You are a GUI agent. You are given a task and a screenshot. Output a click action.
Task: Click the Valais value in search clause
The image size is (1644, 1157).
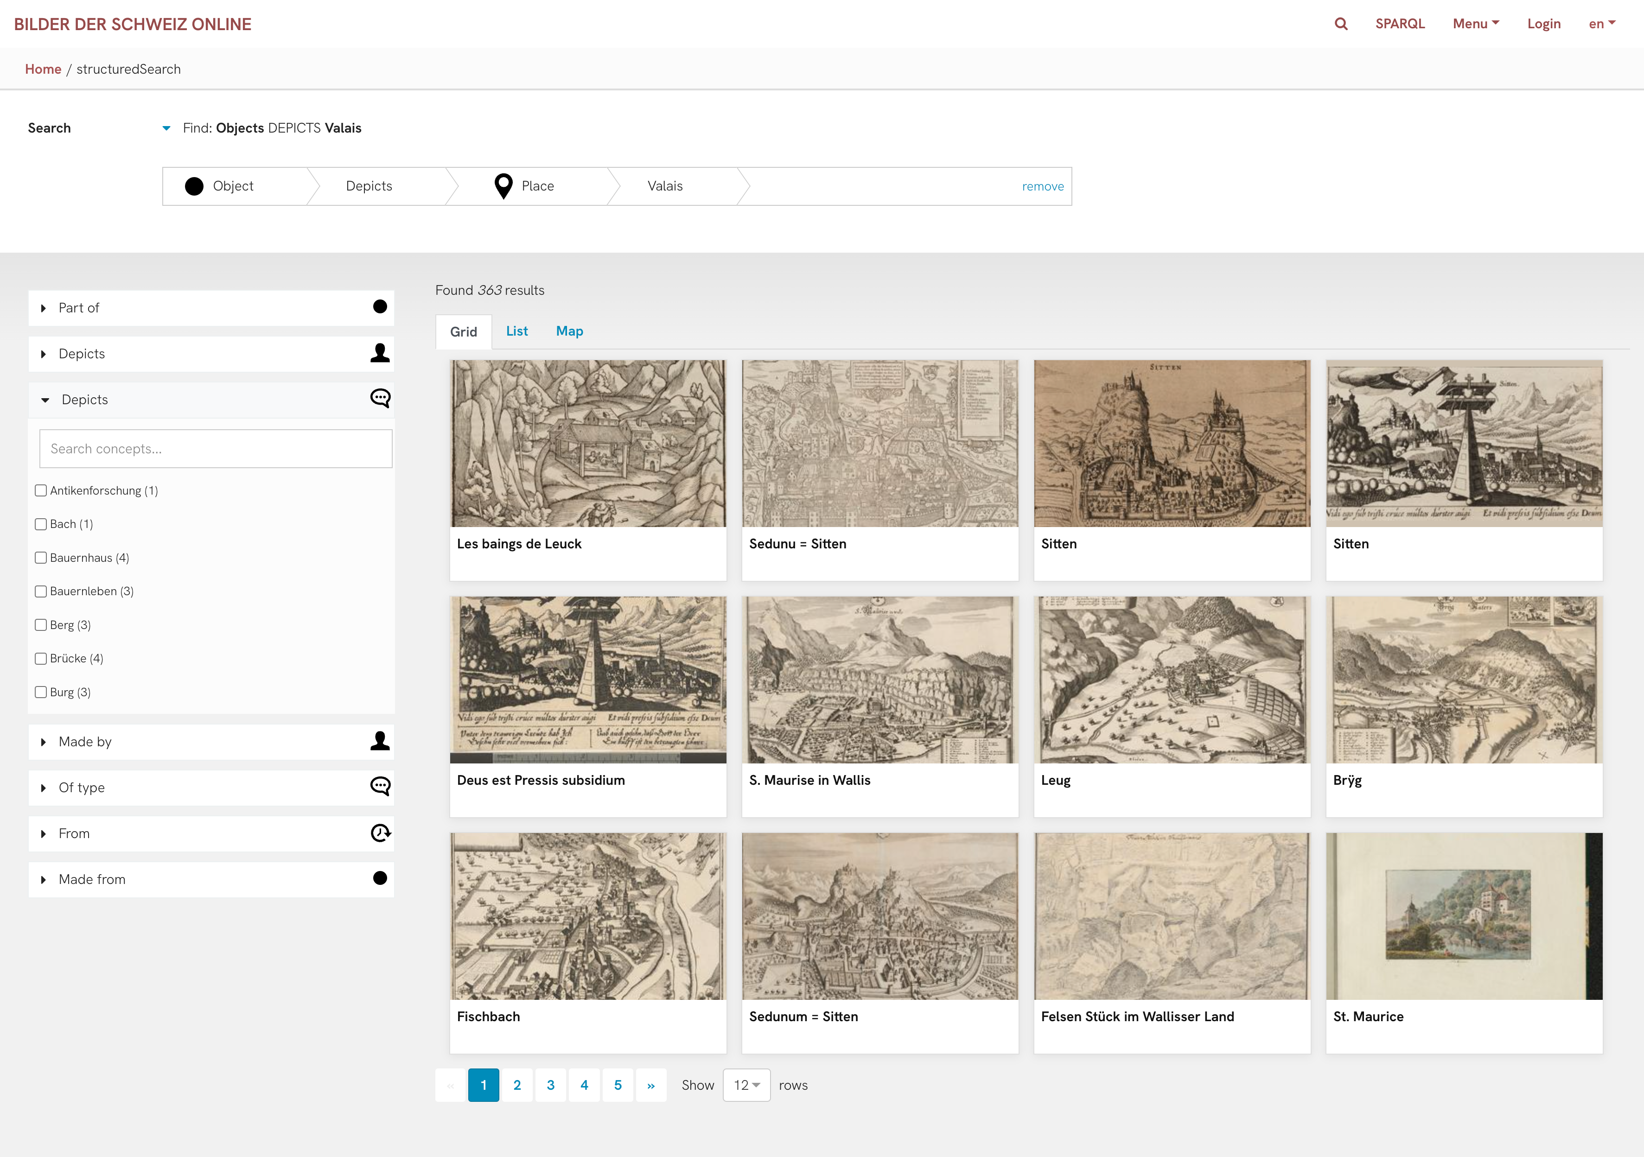click(665, 186)
